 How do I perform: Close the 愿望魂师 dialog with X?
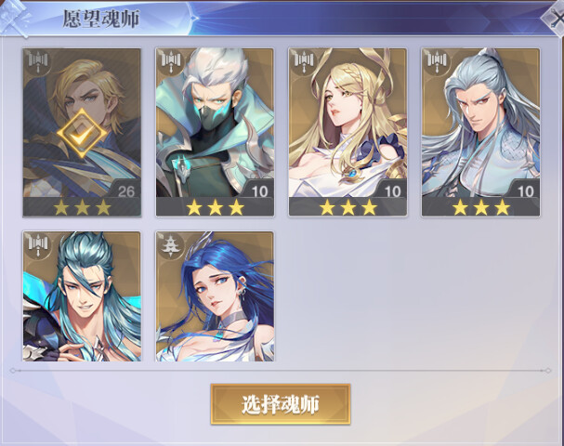click(x=555, y=20)
